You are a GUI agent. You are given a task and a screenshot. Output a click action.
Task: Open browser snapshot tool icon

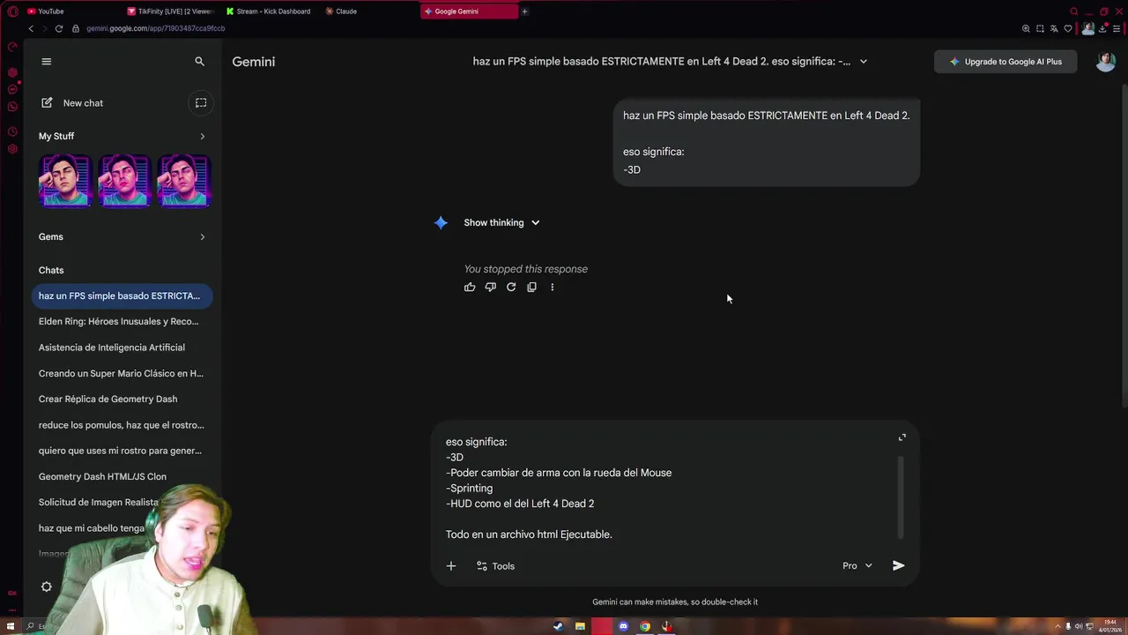tap(1040, 28)
